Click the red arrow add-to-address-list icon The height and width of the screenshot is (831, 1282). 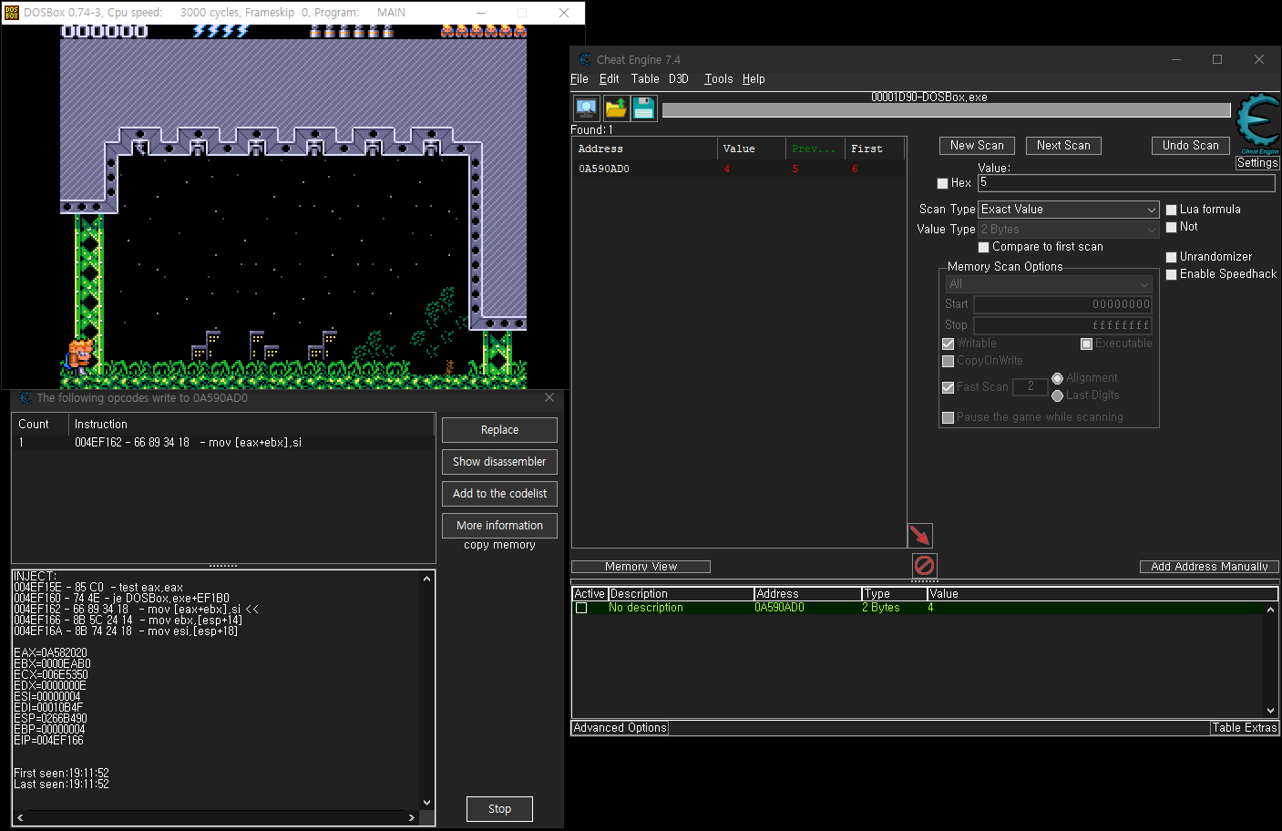pyautogui.click(x=920, y=535)
